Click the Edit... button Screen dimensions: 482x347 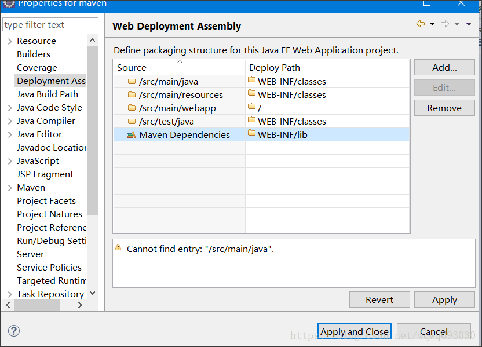click(x=444, y=87)
